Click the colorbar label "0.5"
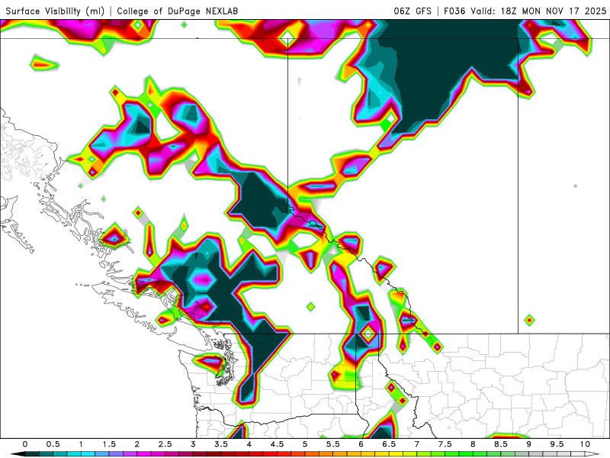 [x=53, y=444]
